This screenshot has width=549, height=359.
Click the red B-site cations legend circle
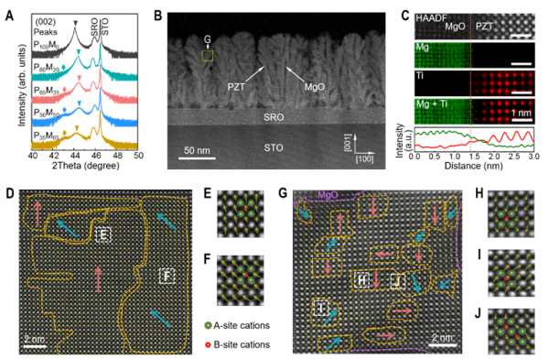point(208,344)
